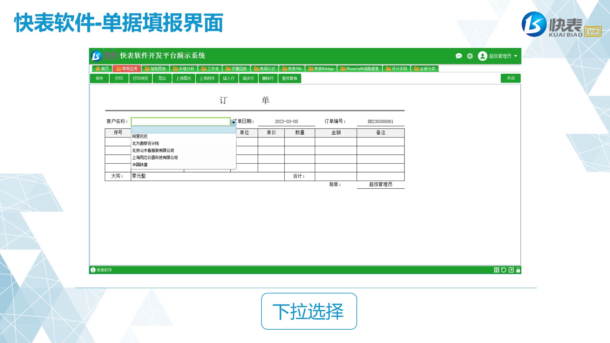Open 变量函数 tab

pyautogui.click(x=236, y=69)
